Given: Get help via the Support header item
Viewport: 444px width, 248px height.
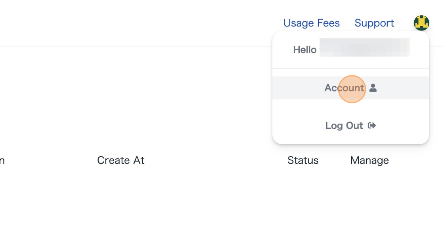Looking at the screenshot, I should [374, 23].
